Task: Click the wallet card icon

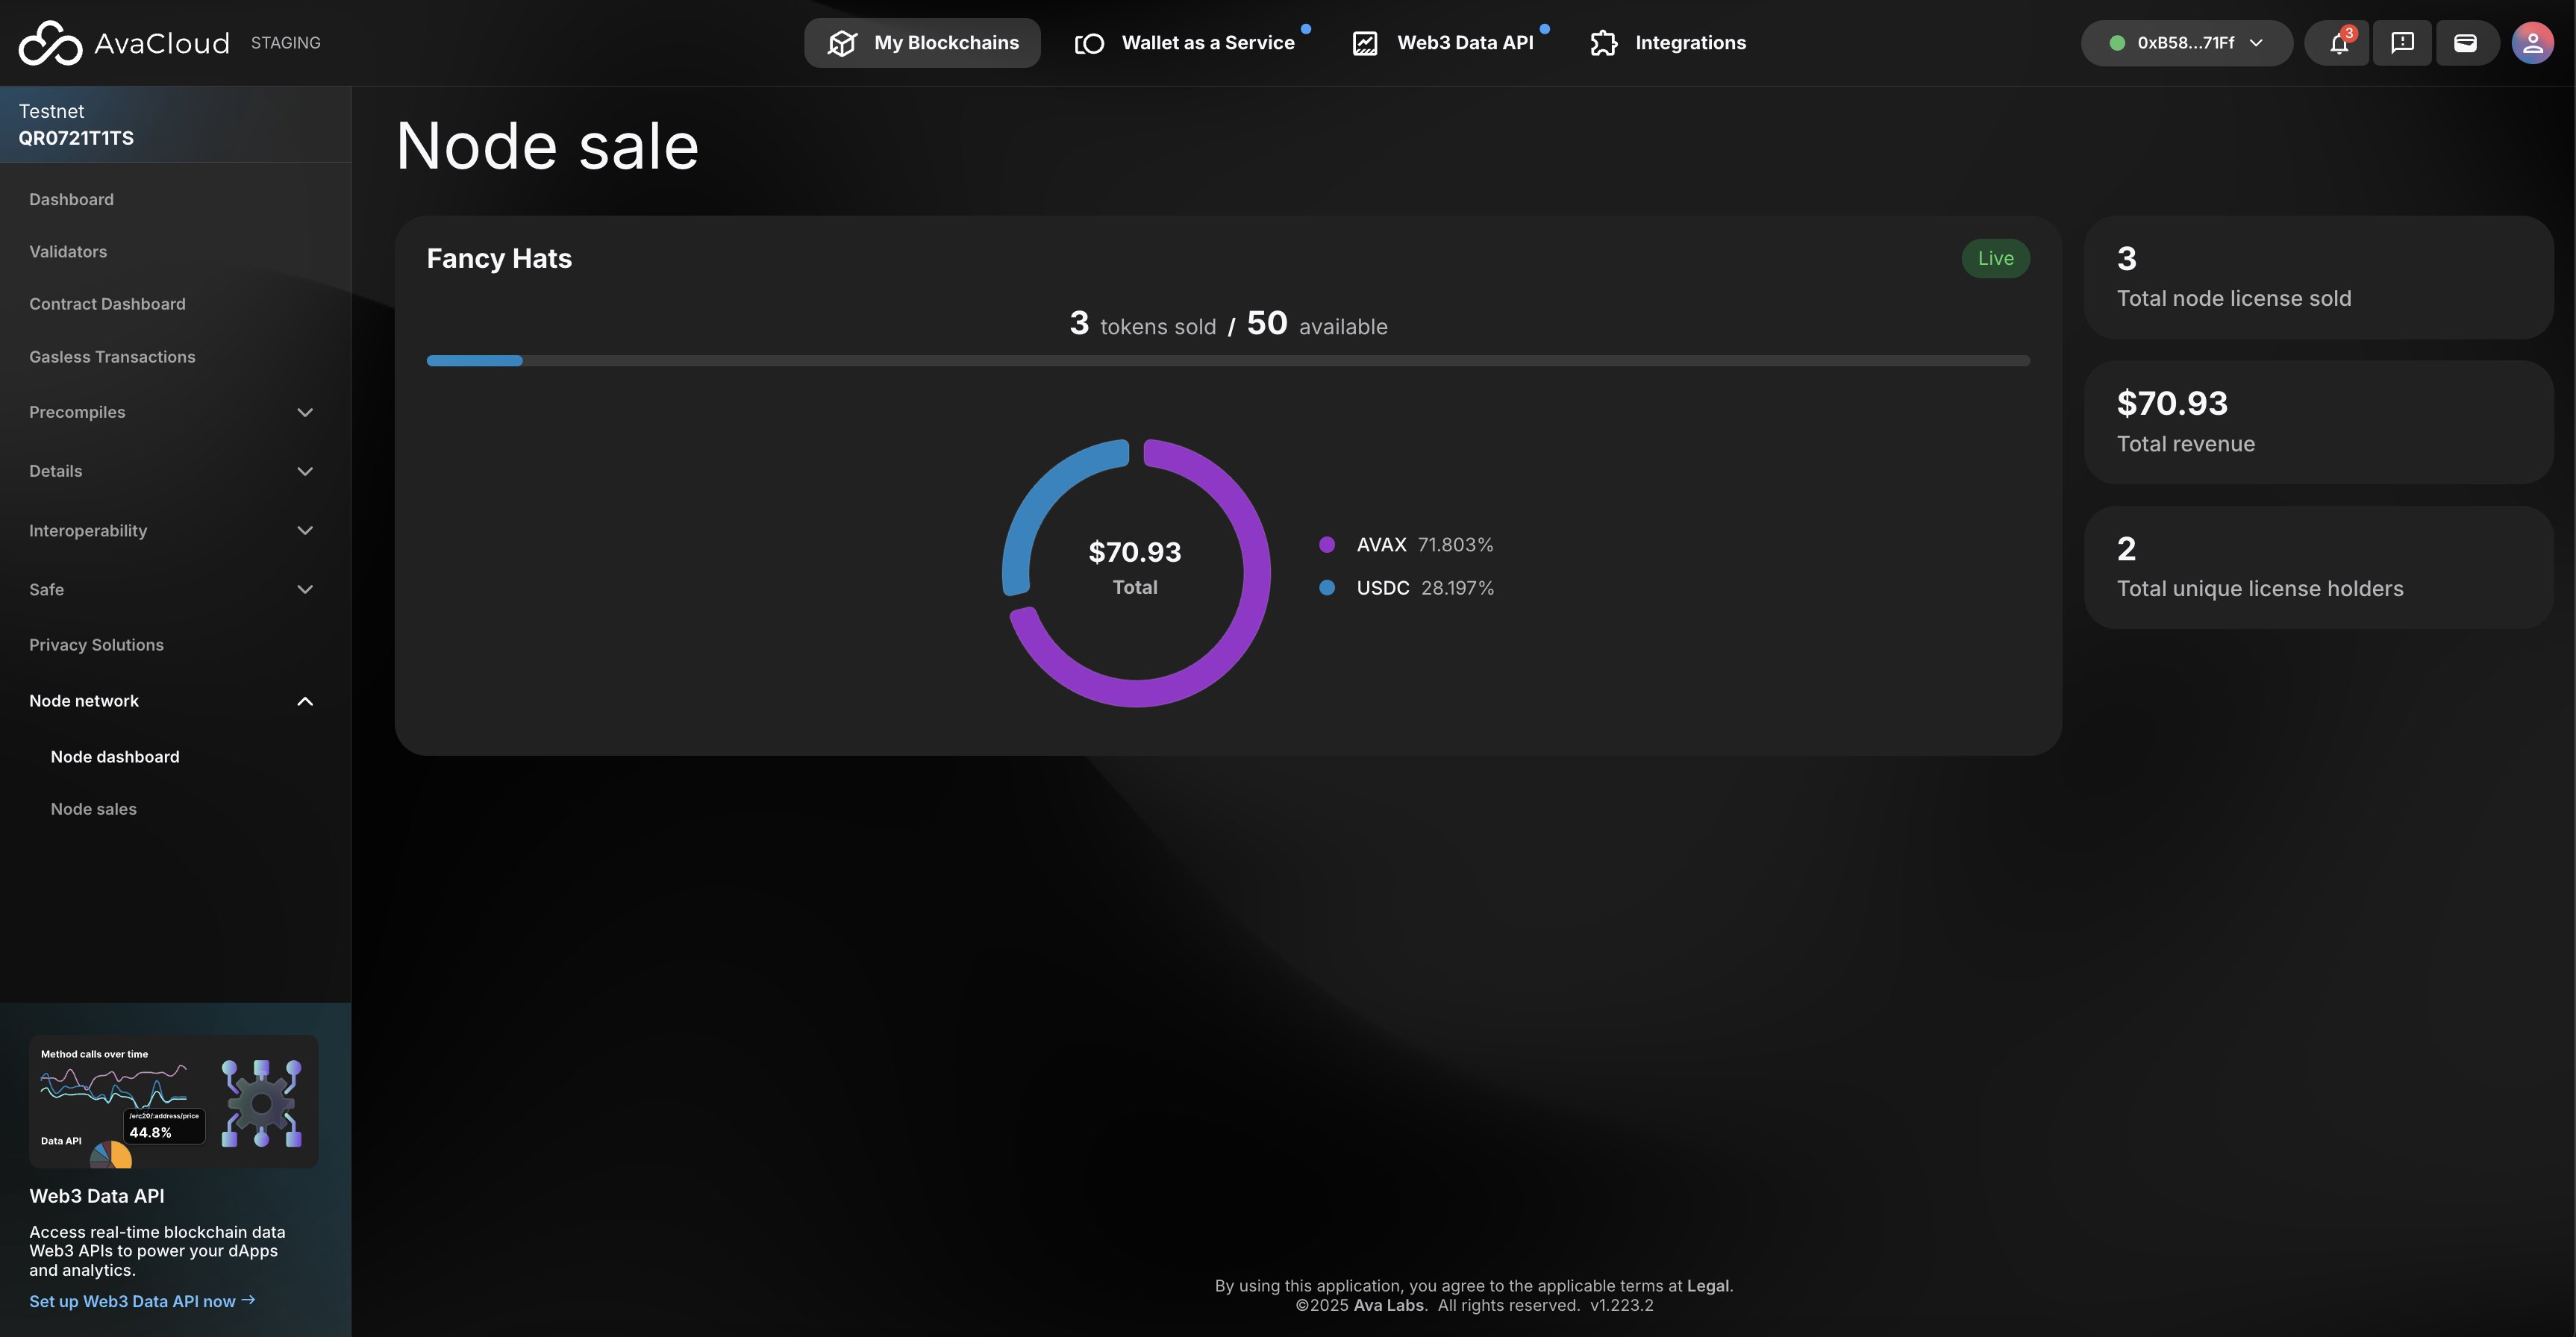Action: click(2466, 43)
